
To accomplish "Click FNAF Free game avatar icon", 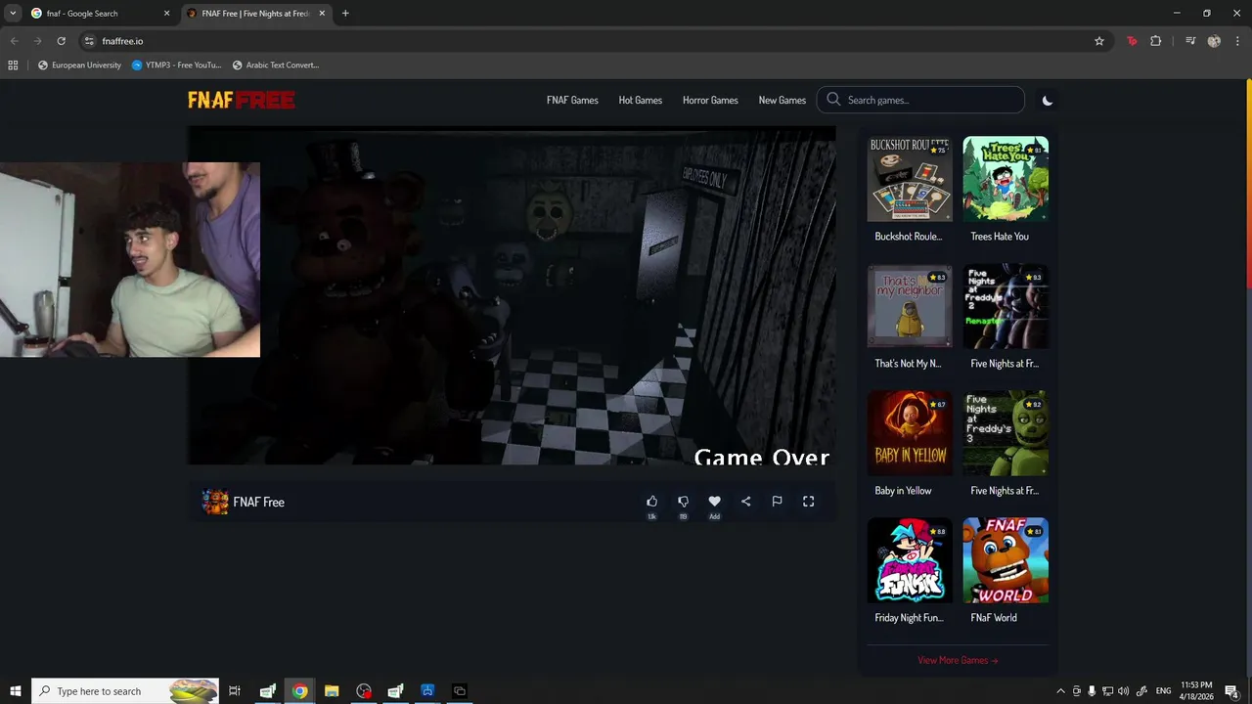I will pos(215,502).
